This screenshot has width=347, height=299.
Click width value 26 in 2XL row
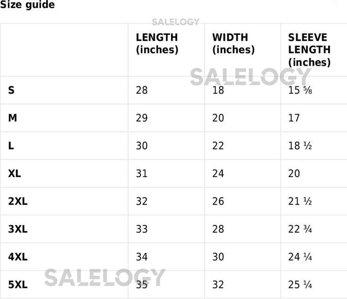(x=218, y=201)
